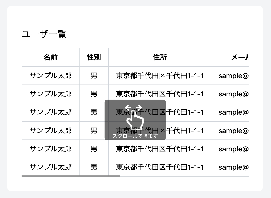This screenshot has height=198, width=271.
Task: Select the 性別 column header
Action: pos(94,57)
